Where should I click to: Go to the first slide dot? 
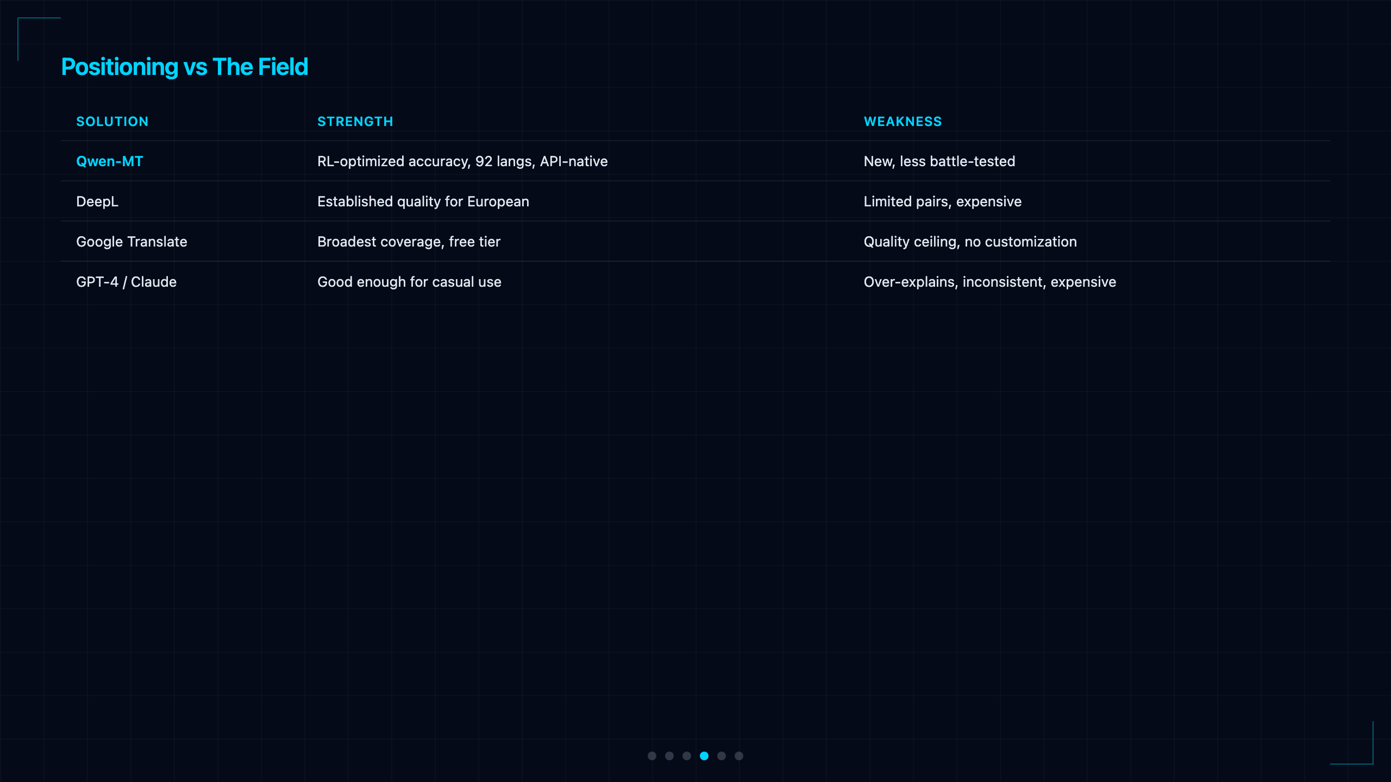tap(652, 756)
